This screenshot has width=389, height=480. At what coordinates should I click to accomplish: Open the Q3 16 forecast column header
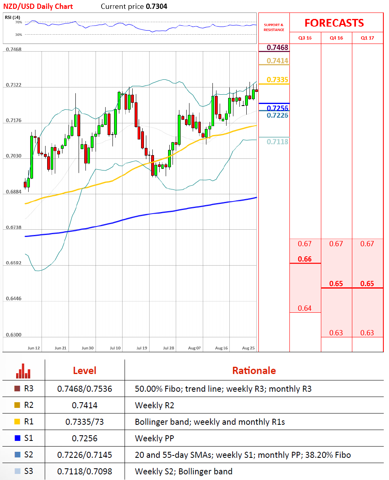coord(305,38)
